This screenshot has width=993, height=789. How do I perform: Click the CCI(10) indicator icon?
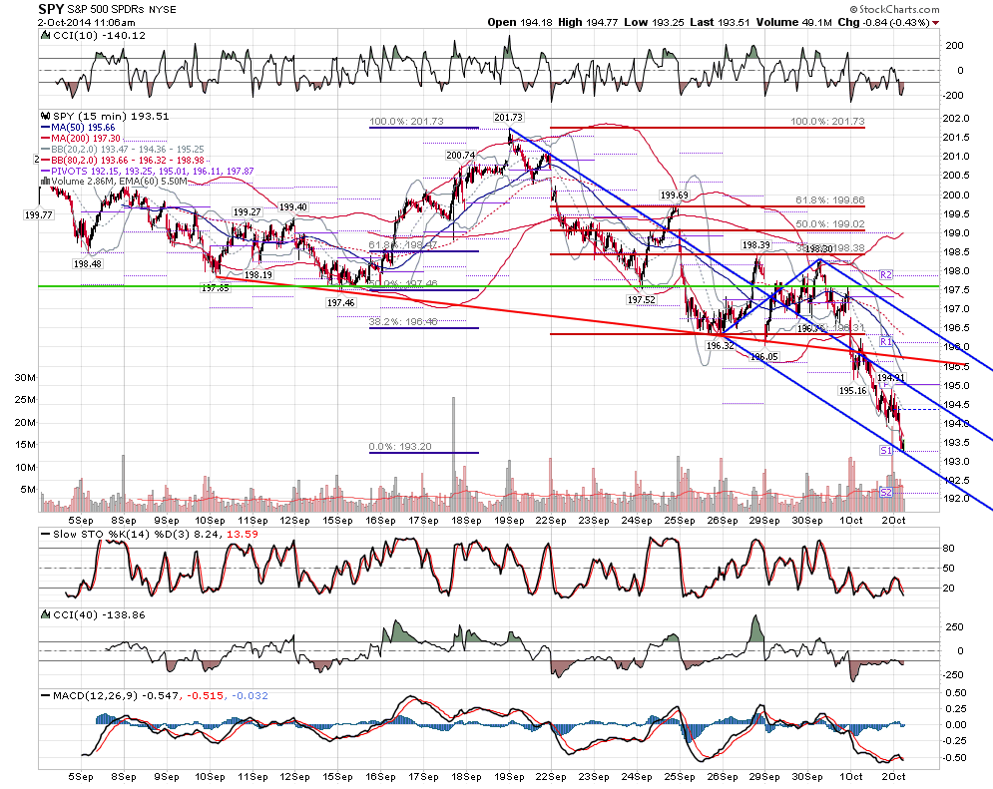(x=45, y=36)
